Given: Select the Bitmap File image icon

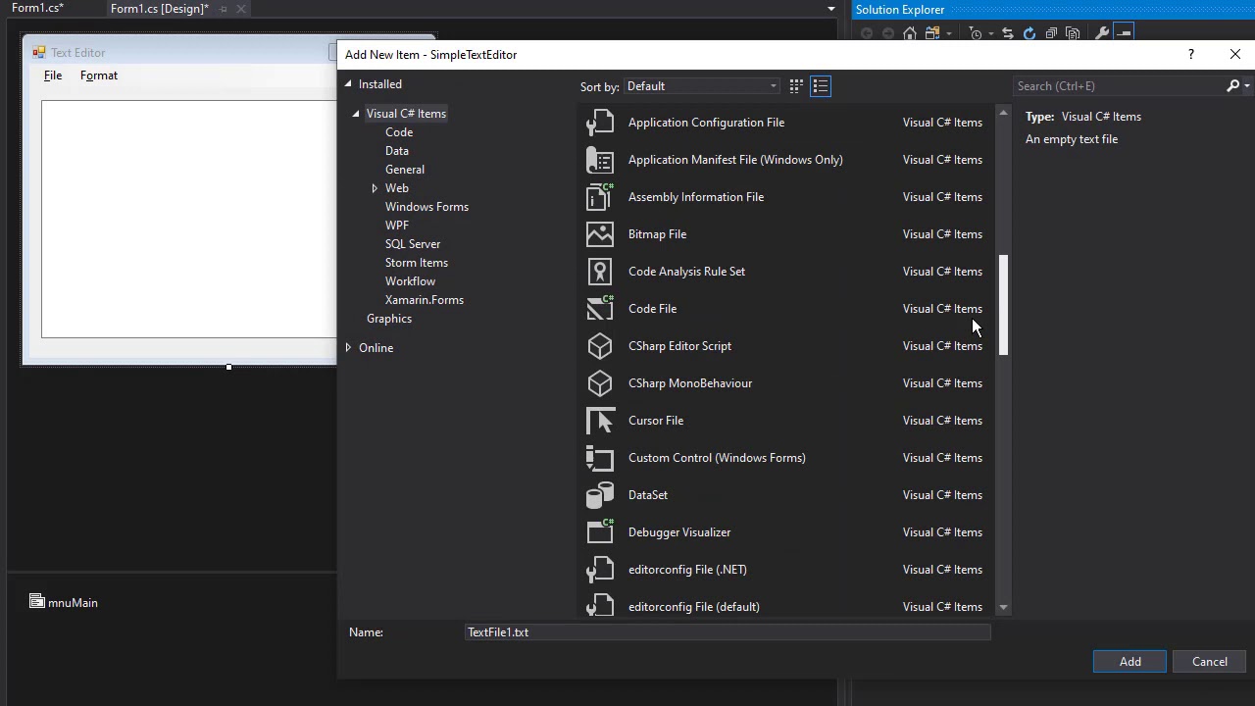Looking at the screenshot, I should point(599,234).
